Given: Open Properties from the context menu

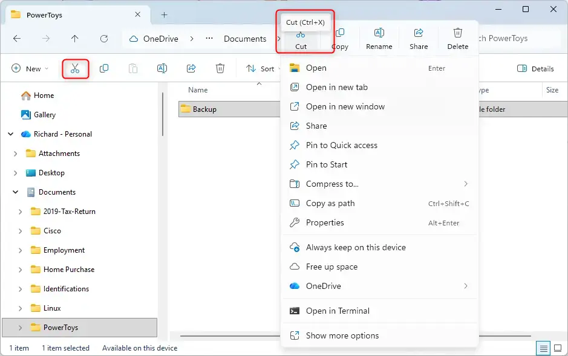Looking at the screenshot, I should click(379, 223).
